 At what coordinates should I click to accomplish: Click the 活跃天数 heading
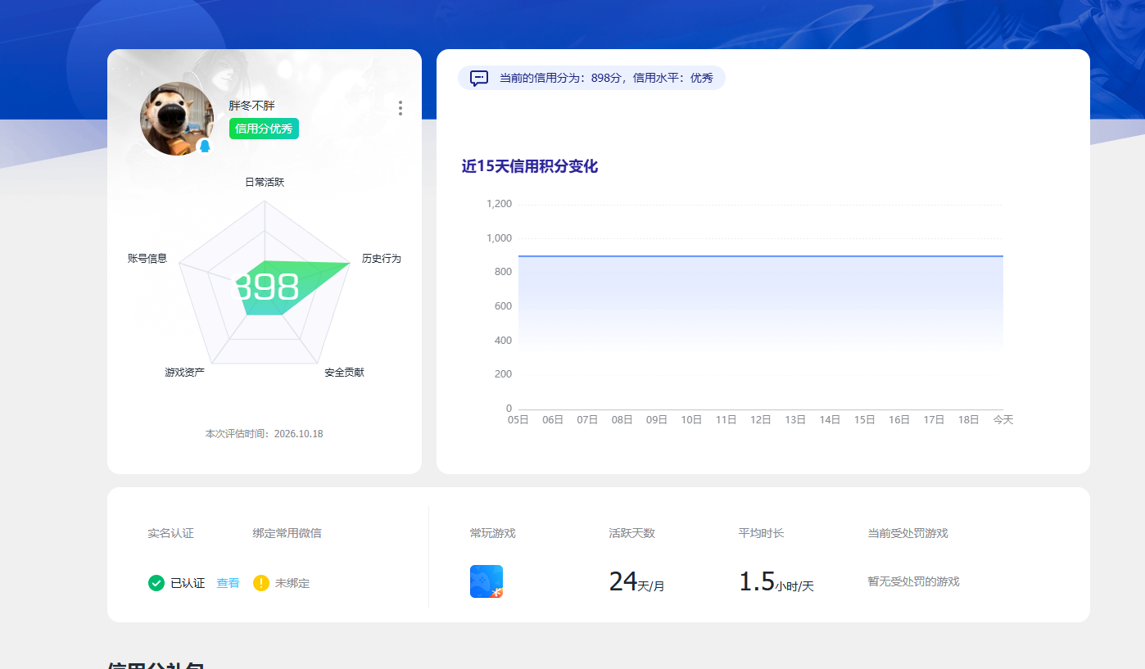point(632,533)
